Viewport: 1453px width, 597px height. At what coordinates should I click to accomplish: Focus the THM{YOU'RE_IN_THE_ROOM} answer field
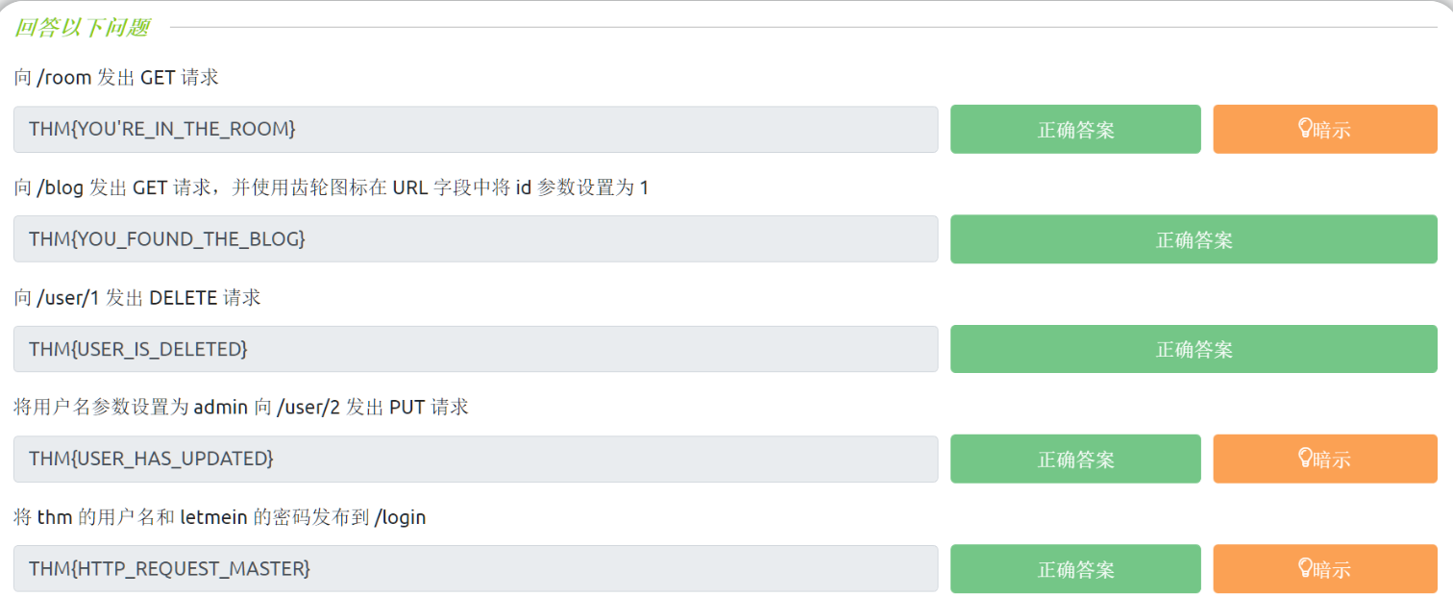pos(475,129)
